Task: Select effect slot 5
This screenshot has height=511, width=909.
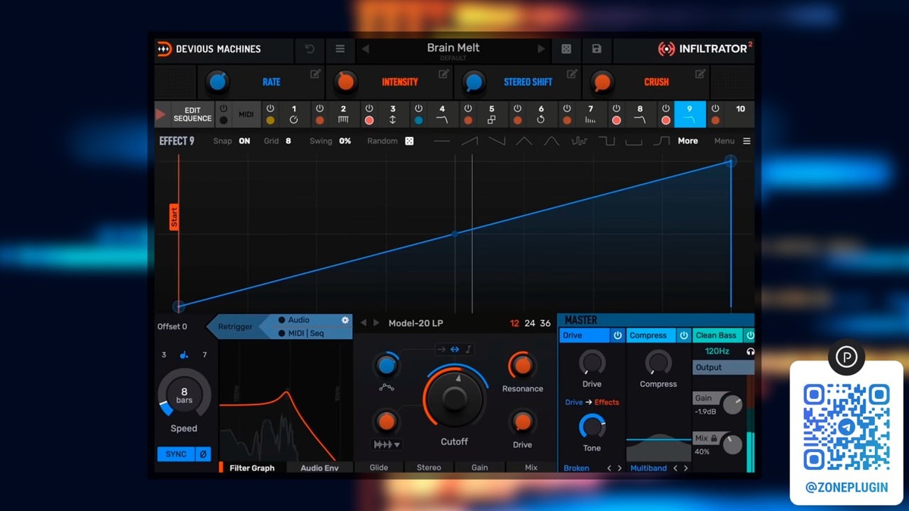Action: click(492, 114)
